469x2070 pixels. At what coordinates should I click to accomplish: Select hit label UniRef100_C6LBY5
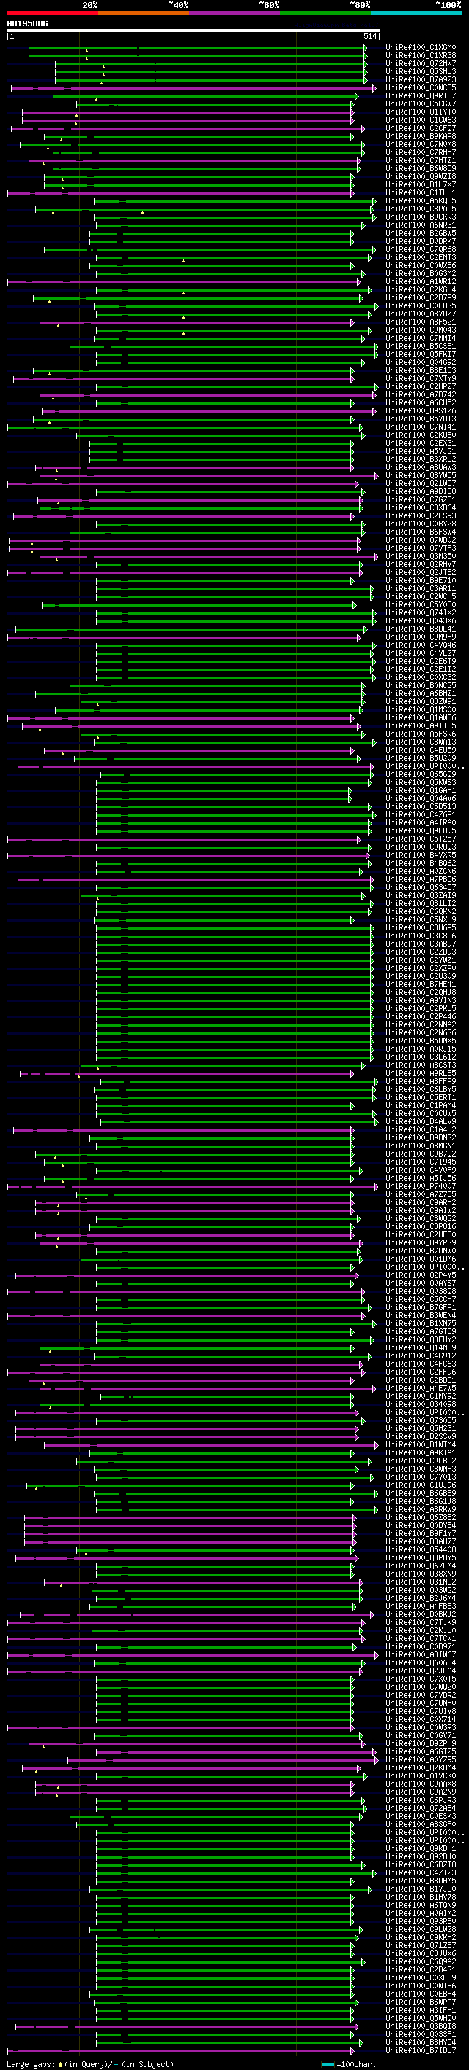click(x=421, y=1089)
